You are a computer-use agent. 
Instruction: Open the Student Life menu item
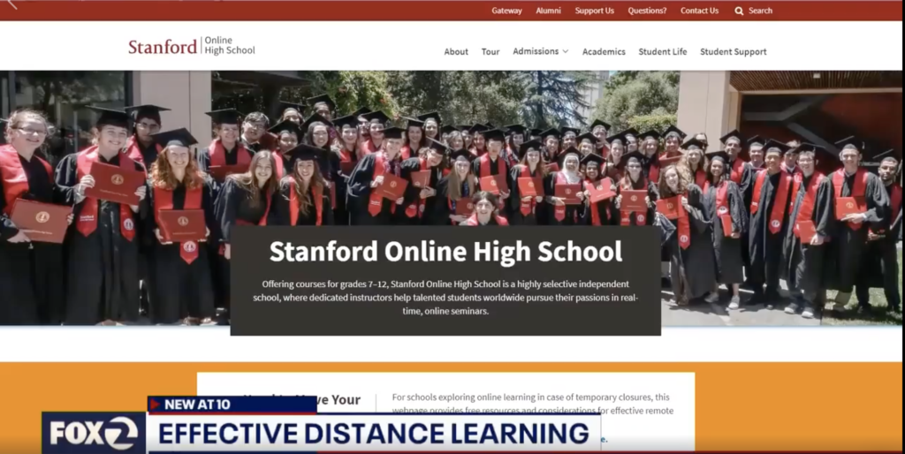(663, 51)
